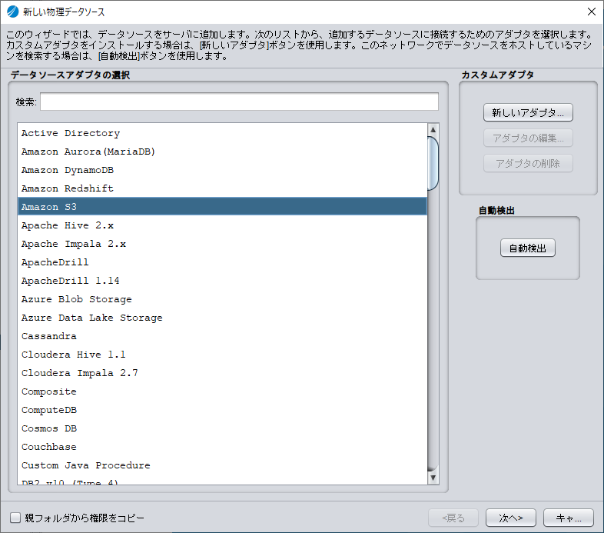Start 自動検出 auto-discovery button

[528, 248]
